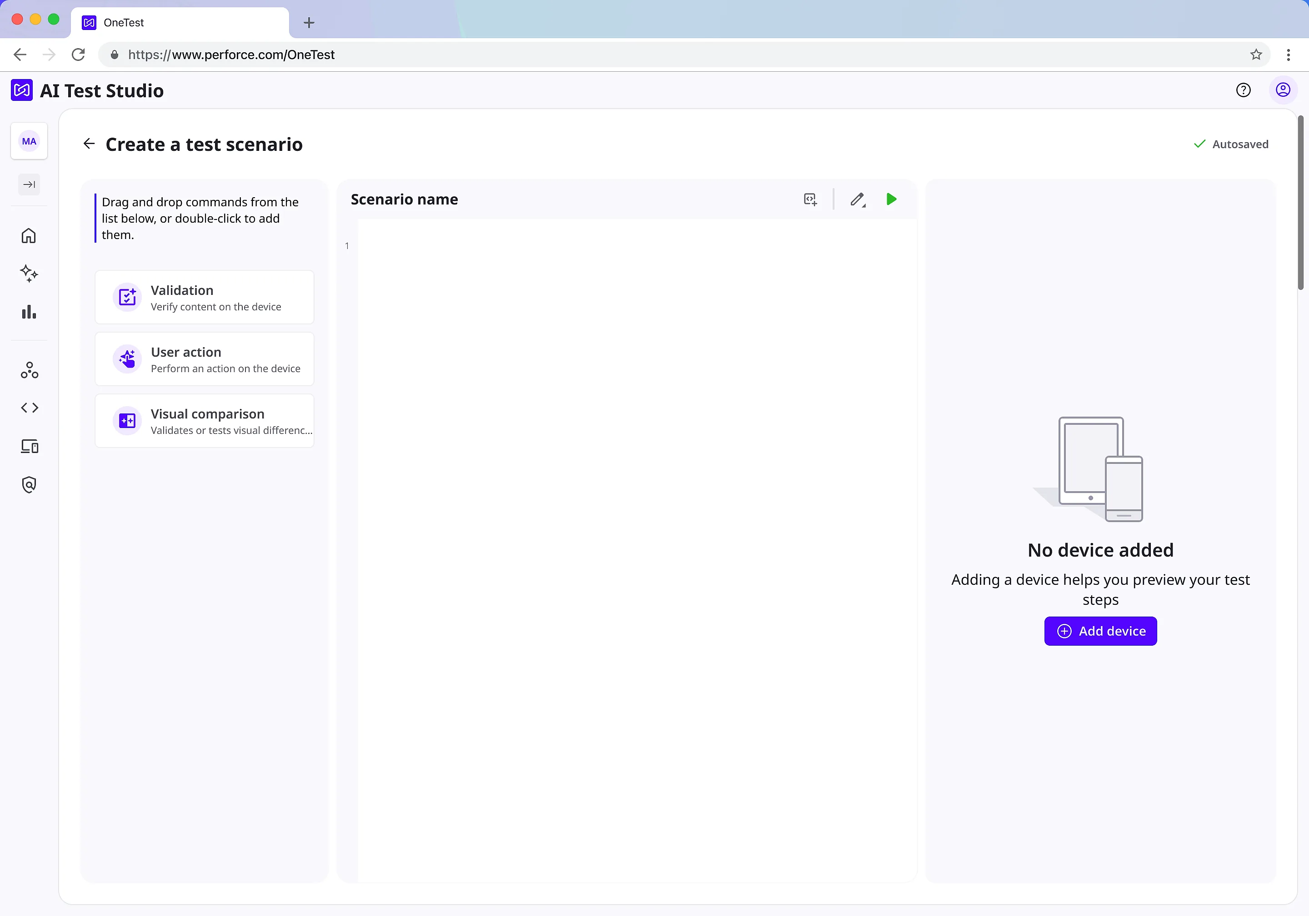Viewport: 1309px width, 916px height.
Task: Click the AI Test Studio logo icon
Action: 22,90
